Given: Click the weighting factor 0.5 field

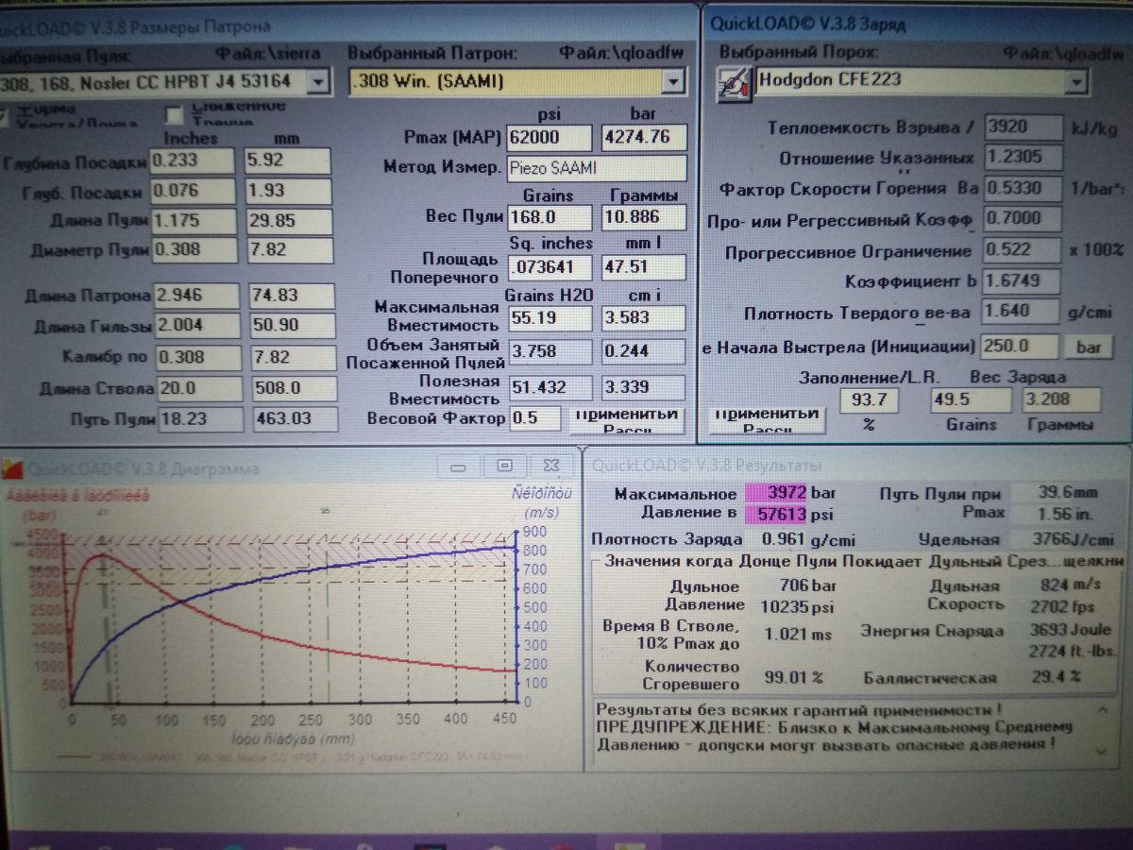Looking at the screenshot, I should (x=536, y=417).
